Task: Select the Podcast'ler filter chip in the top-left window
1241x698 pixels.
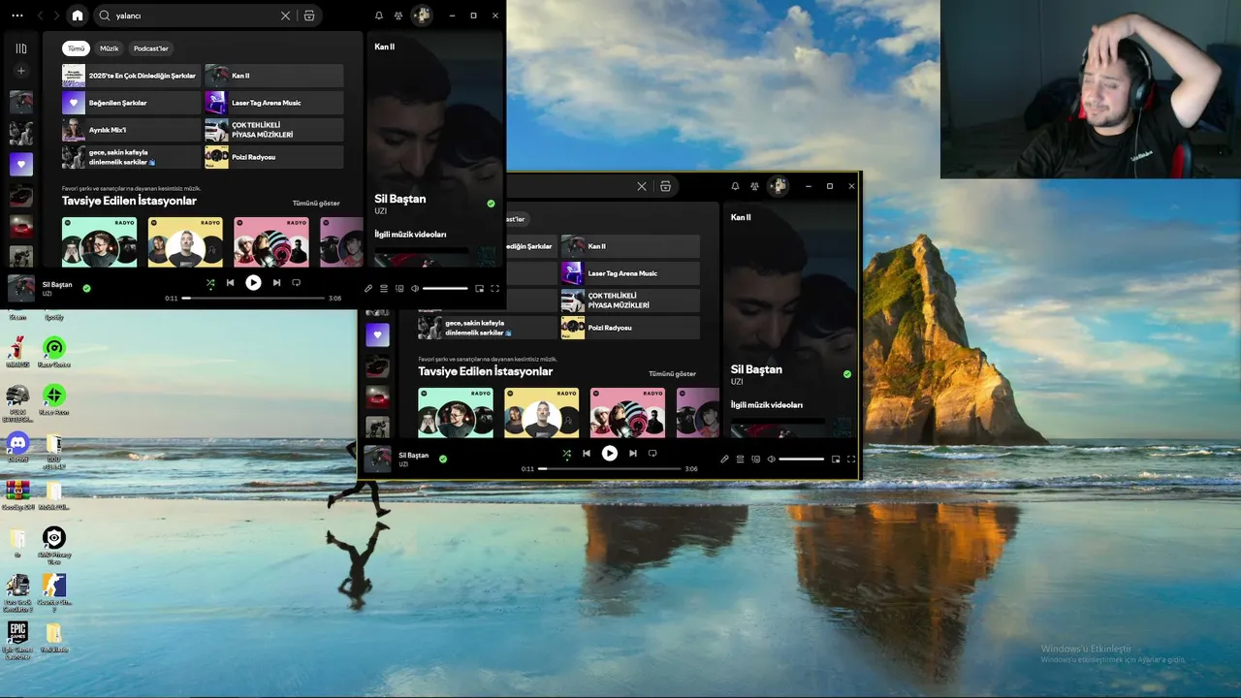Action: [x=151, y=48]
